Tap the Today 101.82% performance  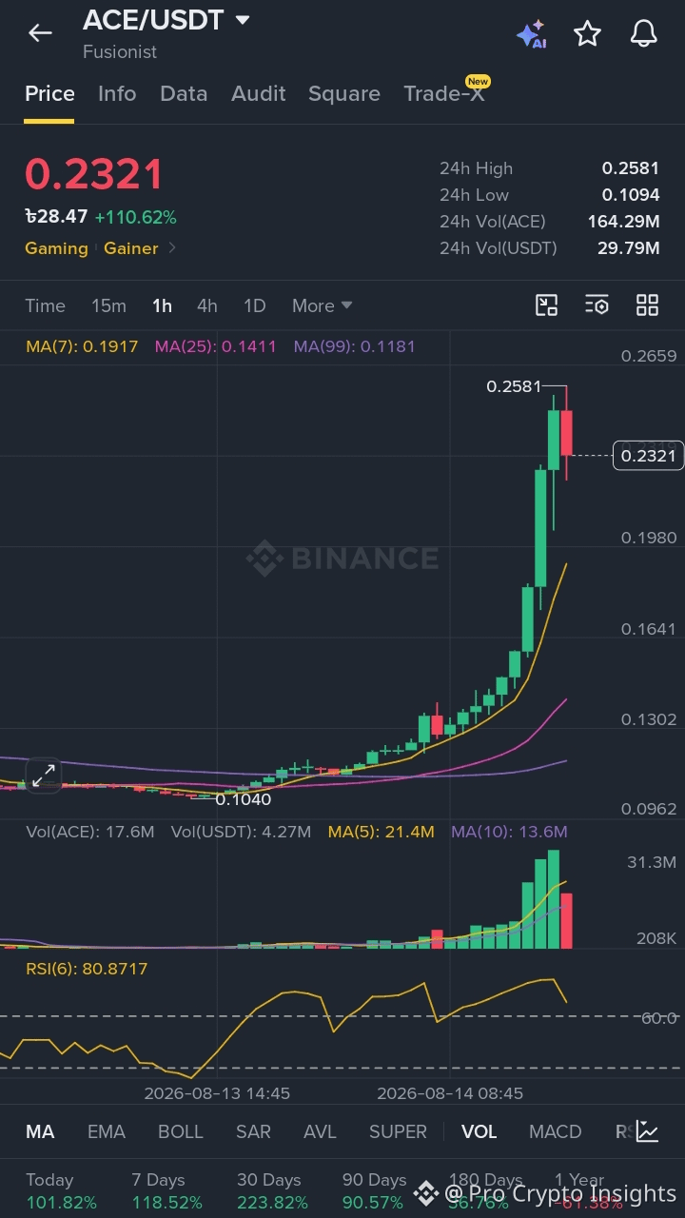pos(61,1191)
